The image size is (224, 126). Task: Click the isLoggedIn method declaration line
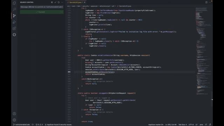tap(106, 93)
